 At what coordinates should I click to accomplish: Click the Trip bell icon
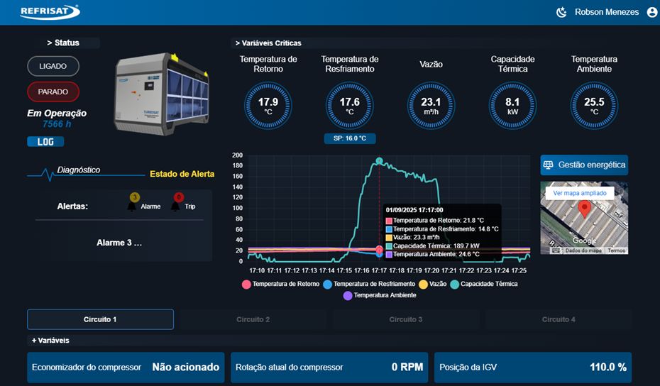tap(175, 206)
